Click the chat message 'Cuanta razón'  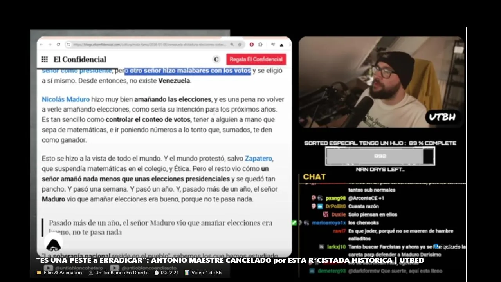click(364, 206)
